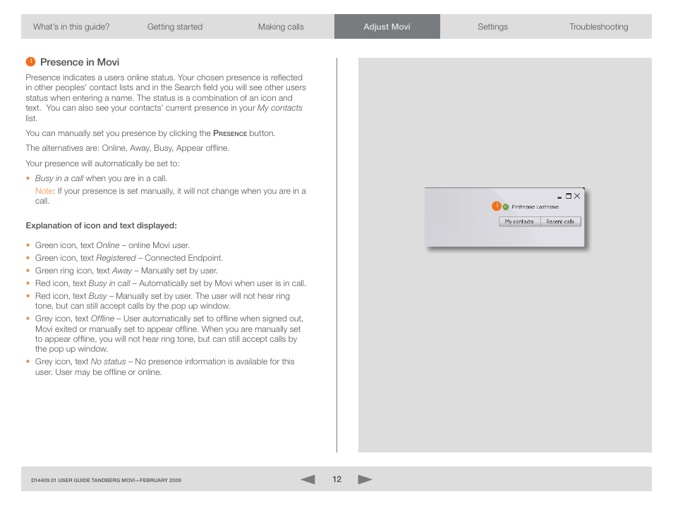The width and height of the screenshot is (673, 506).
Task: Click the "Busy in a call when you are in a call" bullet
Action: pyautogui.click(x=102, y=178)
